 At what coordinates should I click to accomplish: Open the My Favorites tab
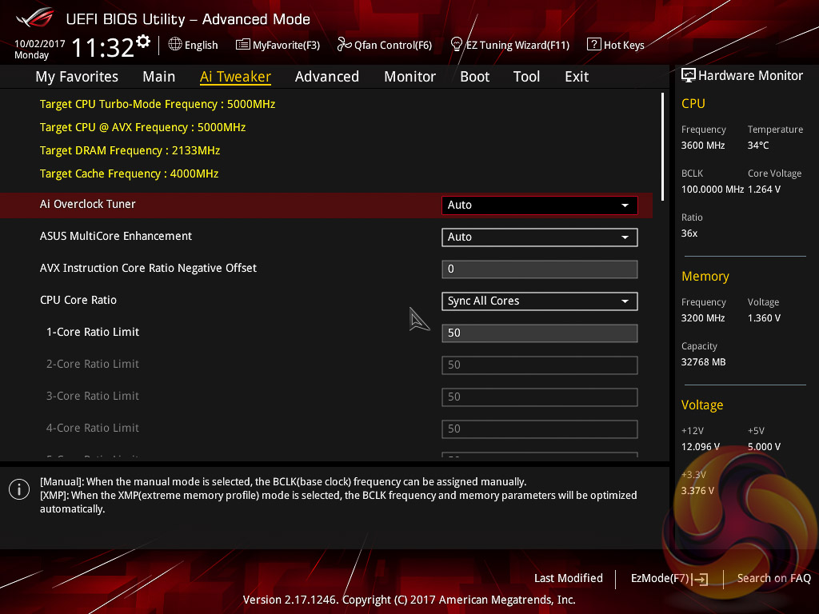tap(77, 77)
